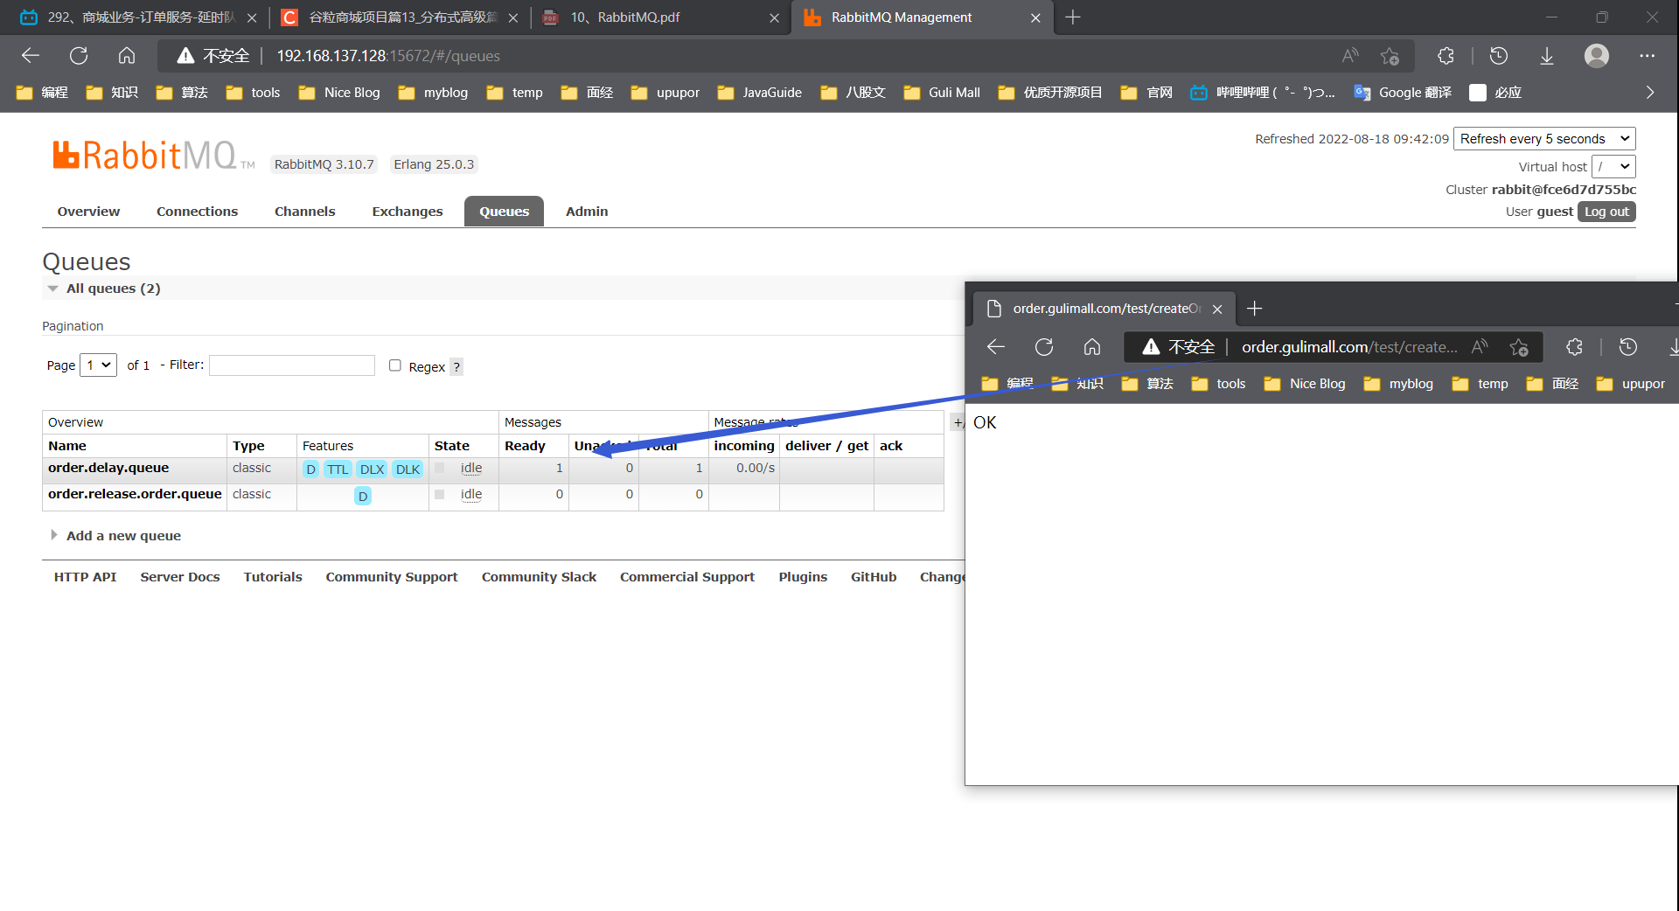Open the Google 翻译 bookmark

1402,93
